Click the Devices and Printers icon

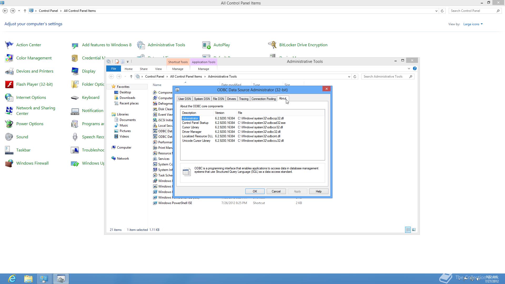coord(9,71)
